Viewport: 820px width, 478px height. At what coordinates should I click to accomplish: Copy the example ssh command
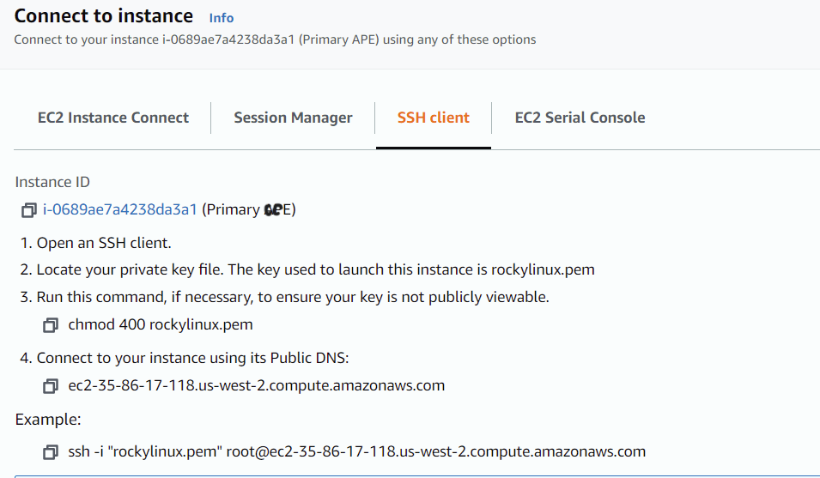[51, 452]
